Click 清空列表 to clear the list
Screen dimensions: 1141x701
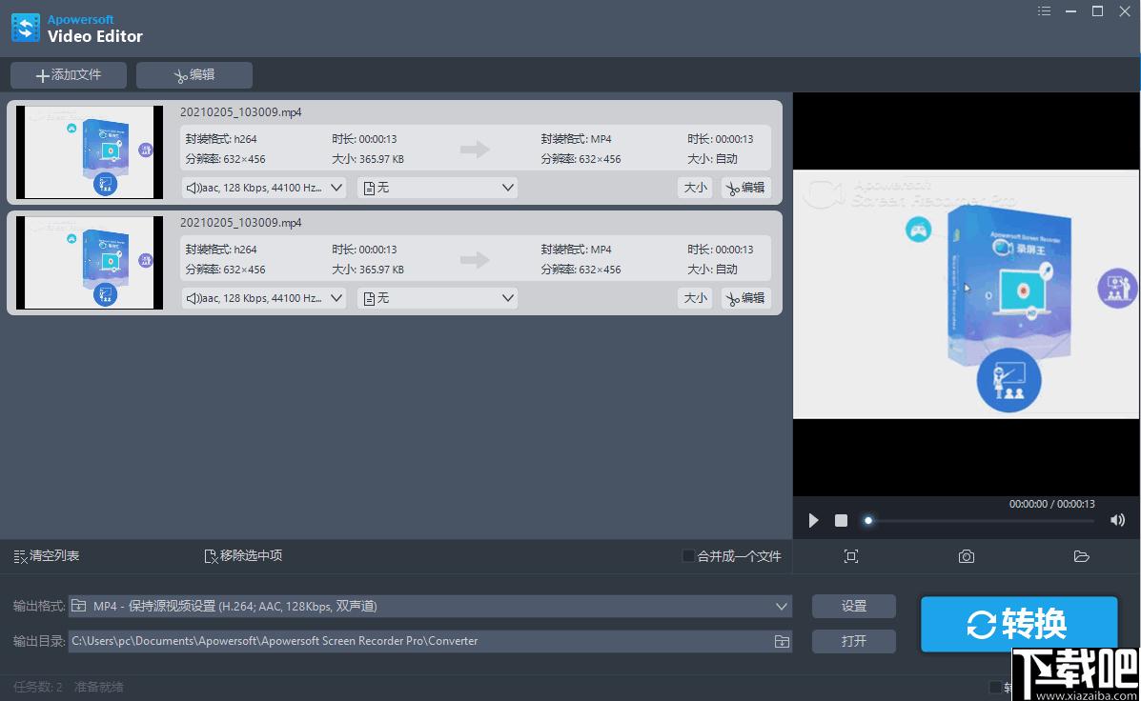coord(47,555)
